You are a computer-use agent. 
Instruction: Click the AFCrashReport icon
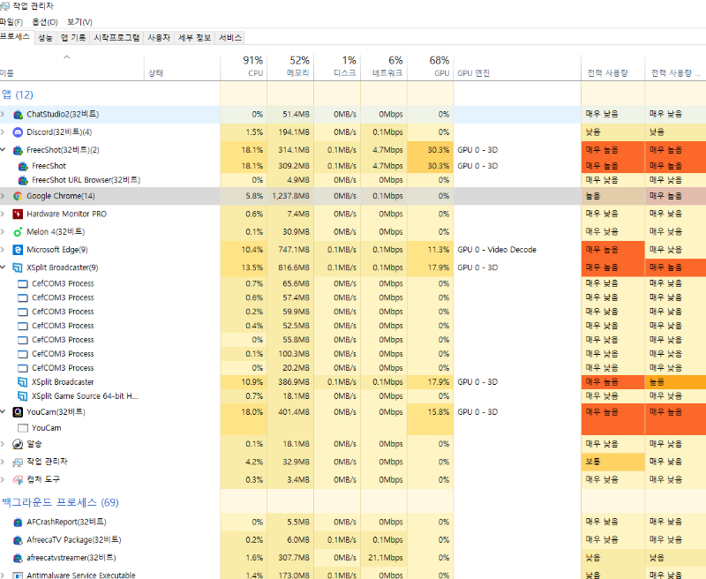pos(18,523)
